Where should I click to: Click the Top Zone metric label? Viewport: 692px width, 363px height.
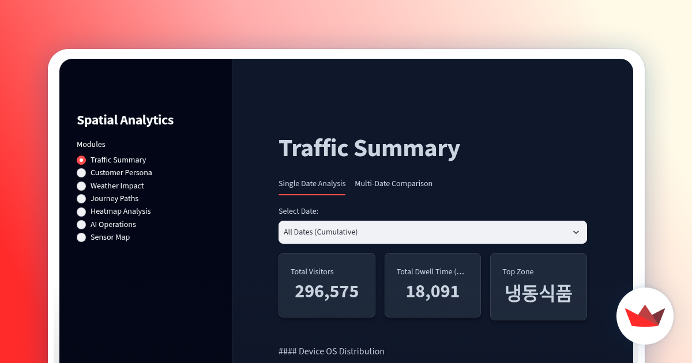(x=518, y=272)
